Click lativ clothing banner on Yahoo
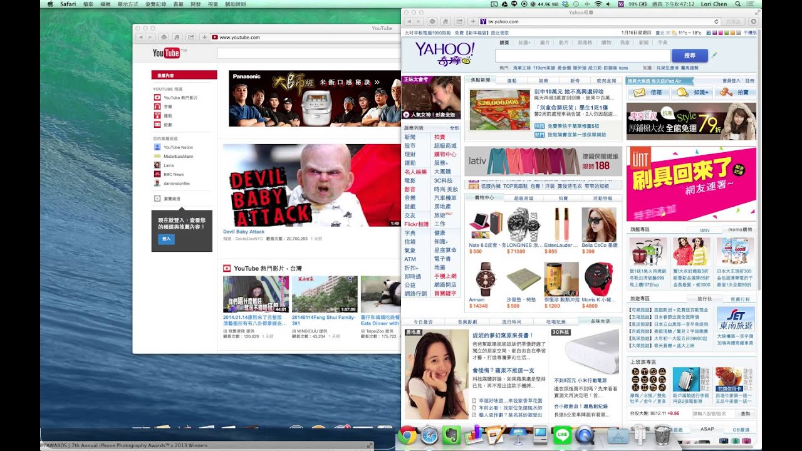802x451 pixels. click(543, 162)
